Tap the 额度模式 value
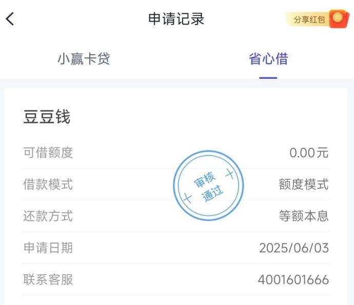Screen dimensions: 354x305 pyautogui.click(x=304, y=184)
